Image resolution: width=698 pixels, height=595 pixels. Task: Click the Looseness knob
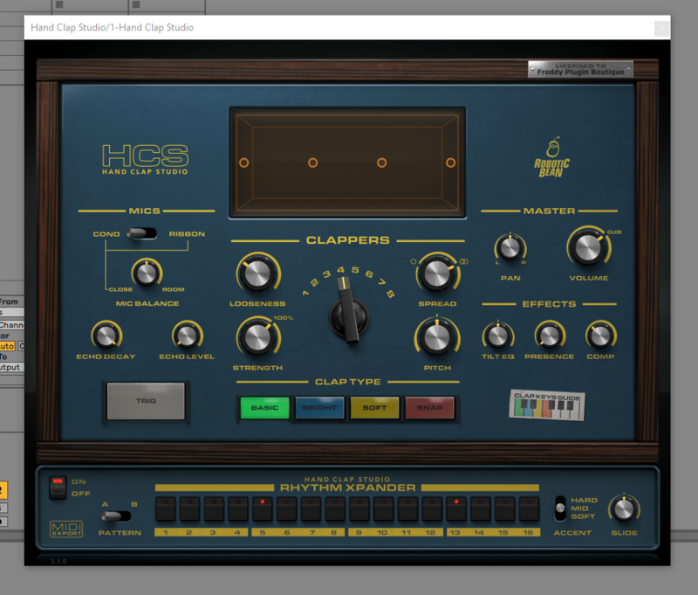tap(257, 273)
